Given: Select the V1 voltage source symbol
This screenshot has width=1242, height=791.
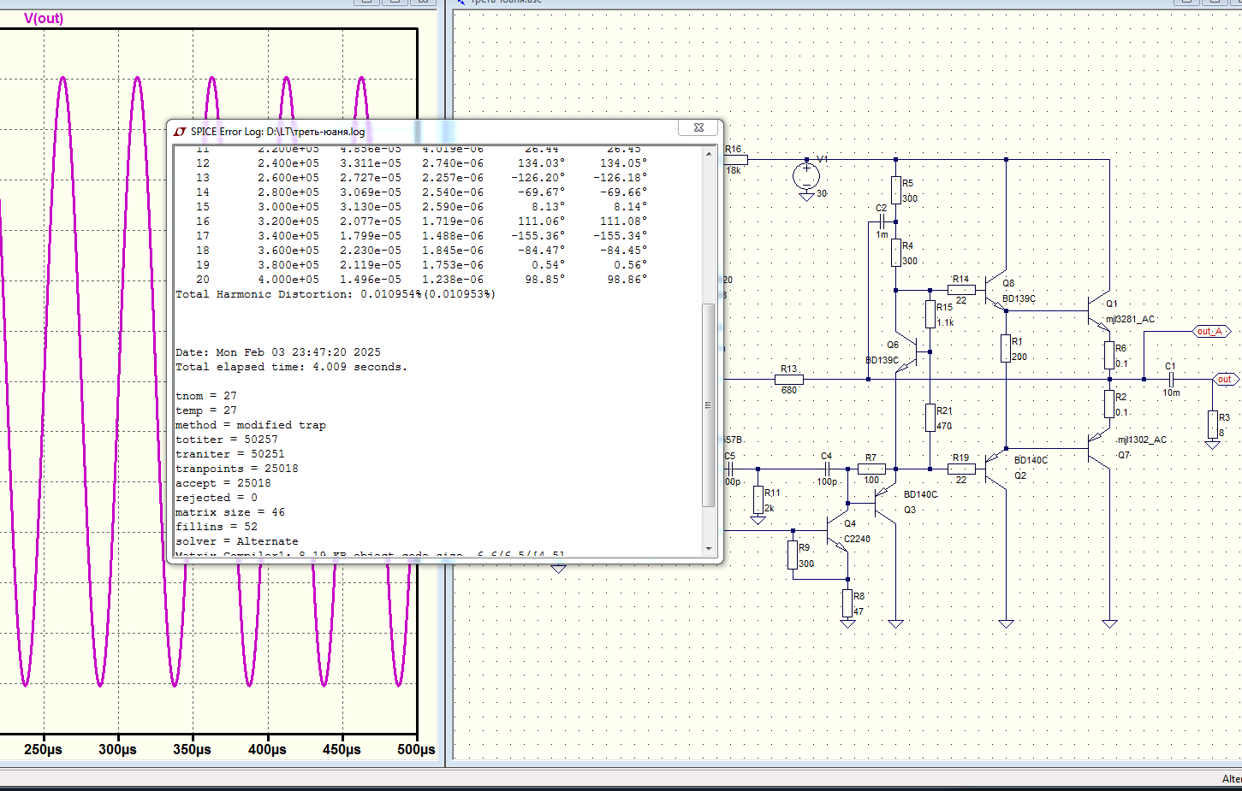Looking at the screenshot, I should 805,176.
